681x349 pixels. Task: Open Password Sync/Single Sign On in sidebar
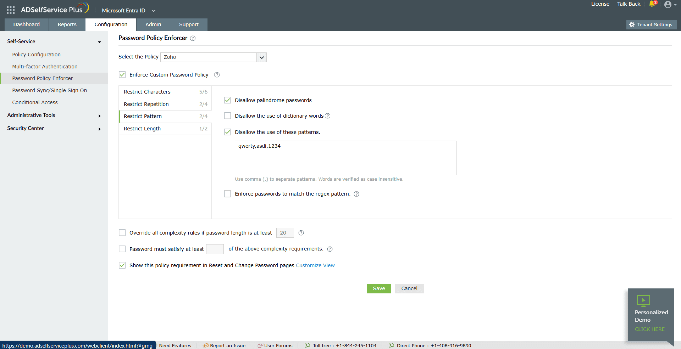(x=49, y=90)
